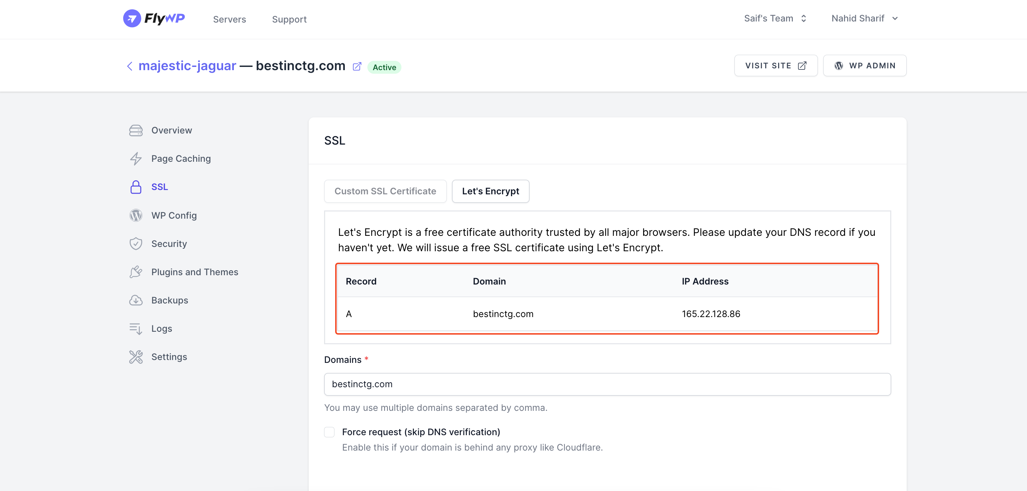Click the Active status badge

click(x=384, y=67)
